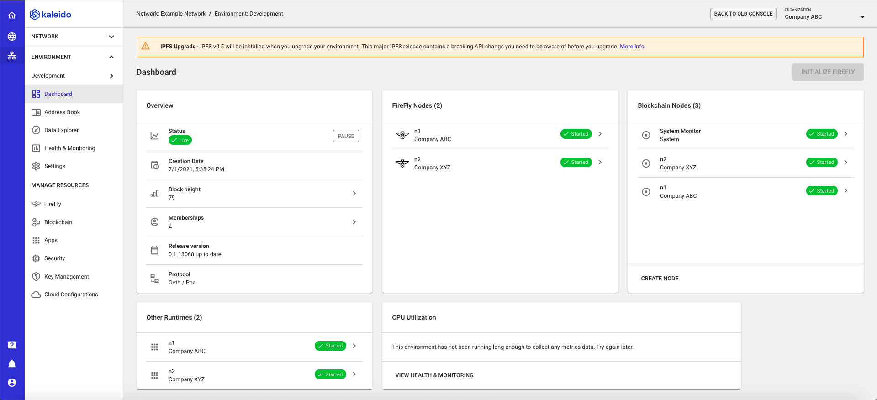Image resolution: width=877 pixels, height=400 pixels.
Task: Click CREATE NODE button
Action: tap(660, 279)
